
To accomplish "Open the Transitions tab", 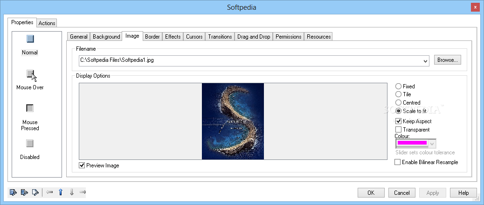I will tap(220, 37).
